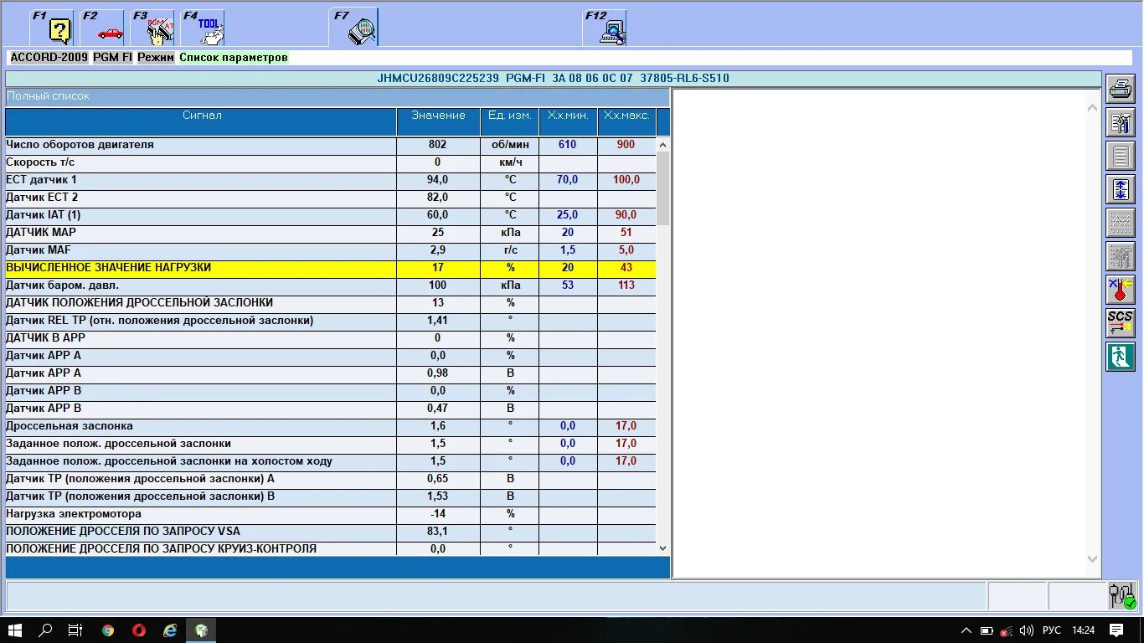This screenshot has height=643, width=1144.
Task: Select the F7 data list magnifier icon
Action: click(354, 28)
